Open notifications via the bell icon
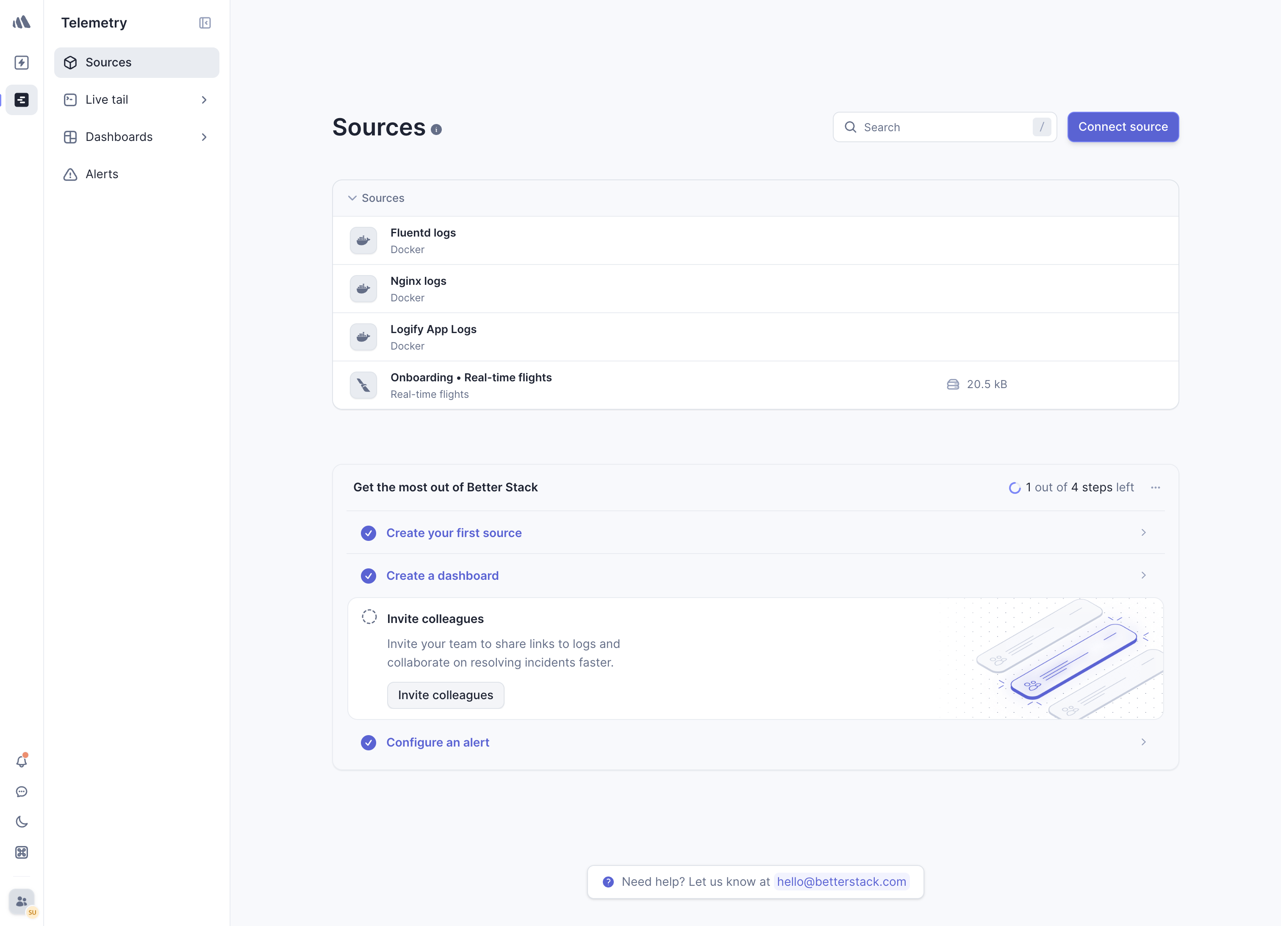Image resolution: width=1281 pixels, height=926 pixels. 22,761
